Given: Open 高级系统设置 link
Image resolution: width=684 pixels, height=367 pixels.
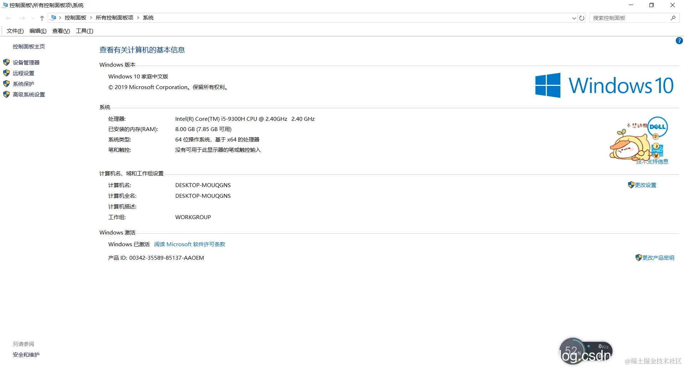Looking at the screenshot, I should click(x=29, y=95).
